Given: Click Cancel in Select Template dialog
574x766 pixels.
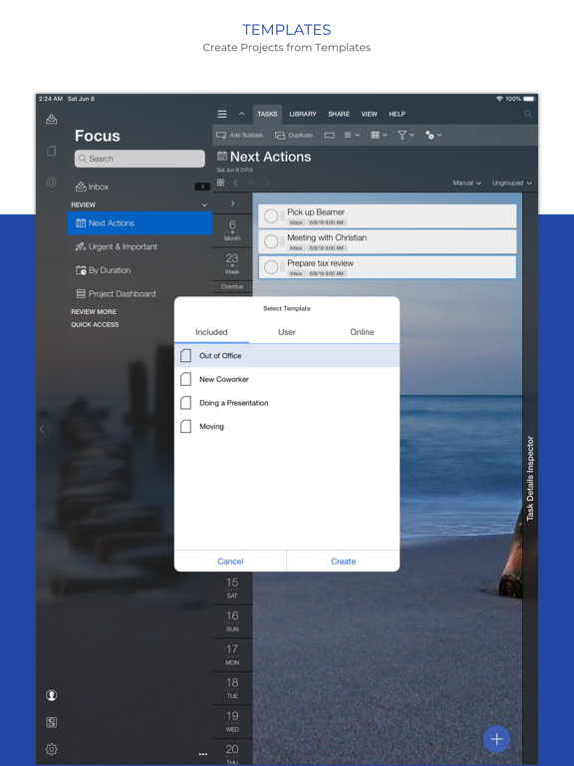Looking at the screenshot, I should coord(230,562).
